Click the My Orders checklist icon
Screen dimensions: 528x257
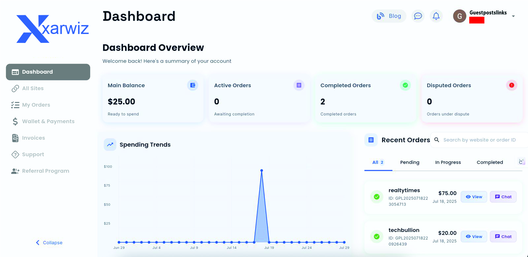click(15, 105)
